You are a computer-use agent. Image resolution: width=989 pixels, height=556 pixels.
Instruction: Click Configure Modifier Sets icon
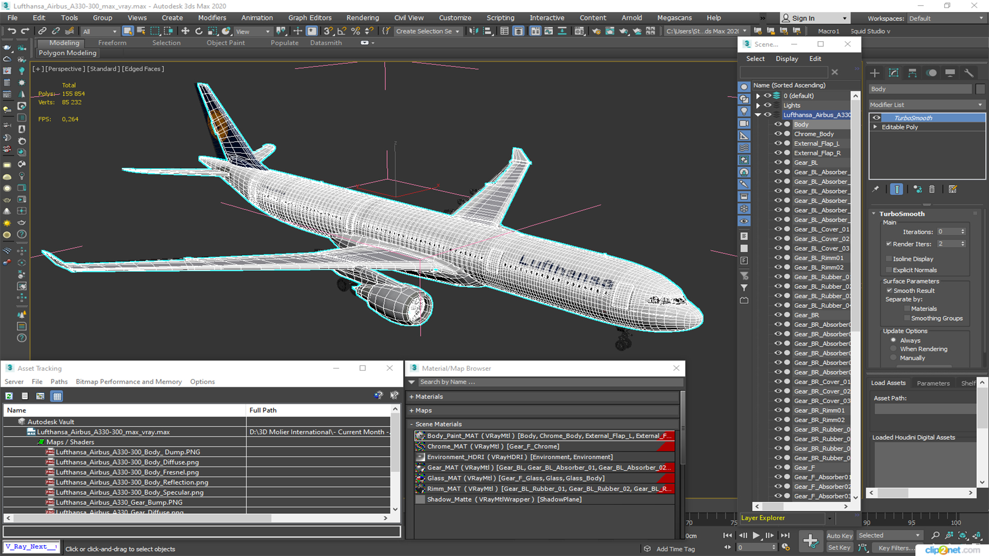coord(953,189)
